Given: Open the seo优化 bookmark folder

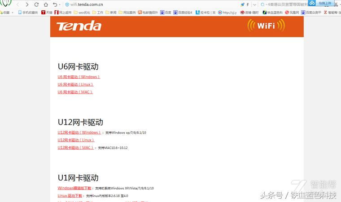Looking at the screenshot, I should (x=82, y=13).
